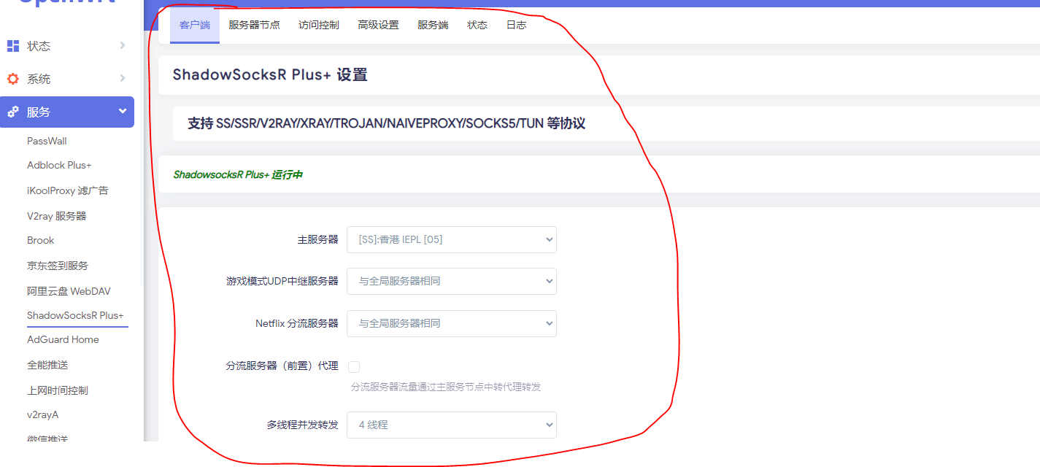This screenshot has height=467, width=1040.
Task: Open AdGuard Home in the sidebar
Action: click(63, 339)
